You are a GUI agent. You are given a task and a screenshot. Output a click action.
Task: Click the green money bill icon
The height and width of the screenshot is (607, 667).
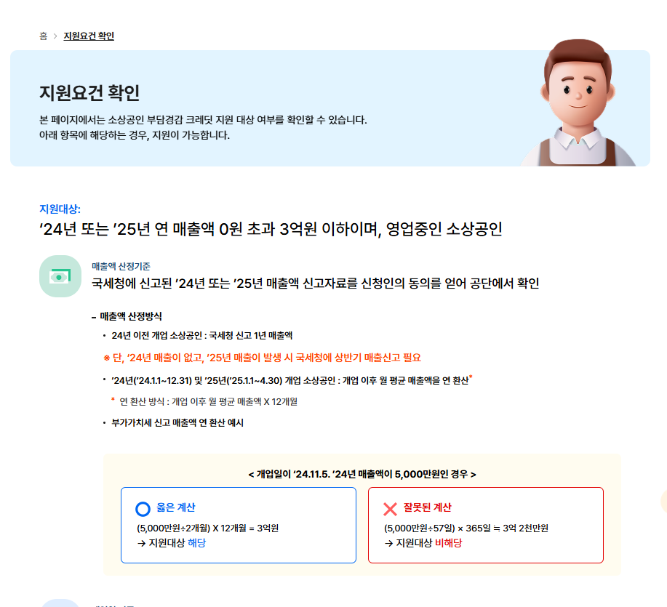point(60,276)
